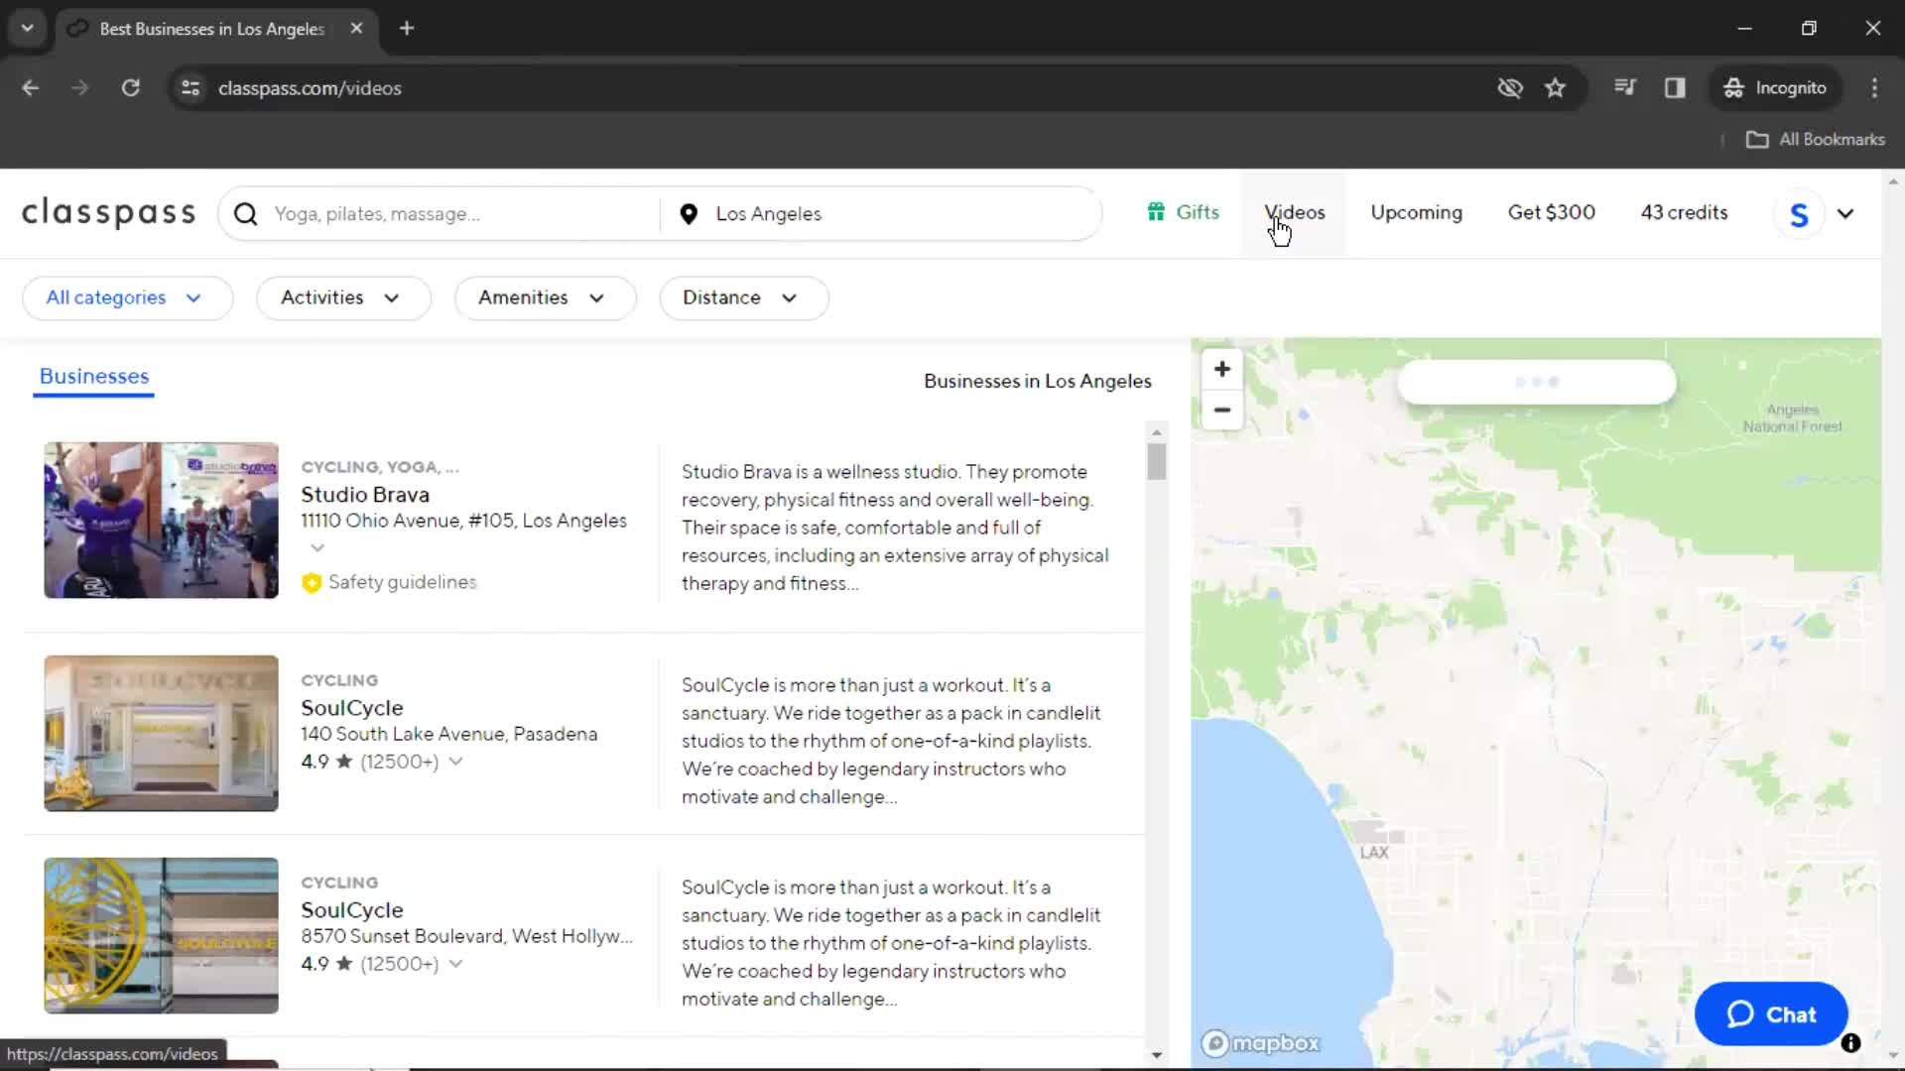
Task: Open the Gifts page
Action: (1184, 212)
